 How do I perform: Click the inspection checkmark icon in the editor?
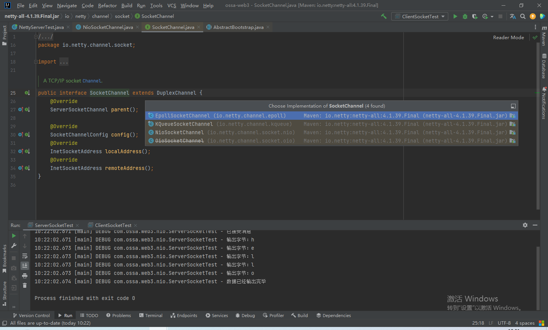coord(535,37)
